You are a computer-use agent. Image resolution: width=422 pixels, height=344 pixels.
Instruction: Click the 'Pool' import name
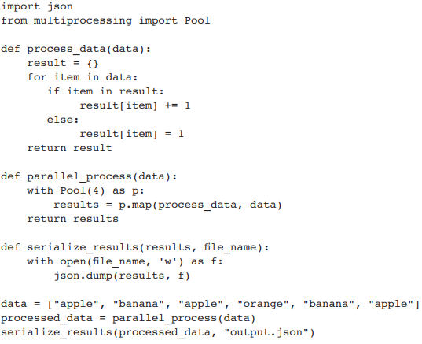click(197, 20)
